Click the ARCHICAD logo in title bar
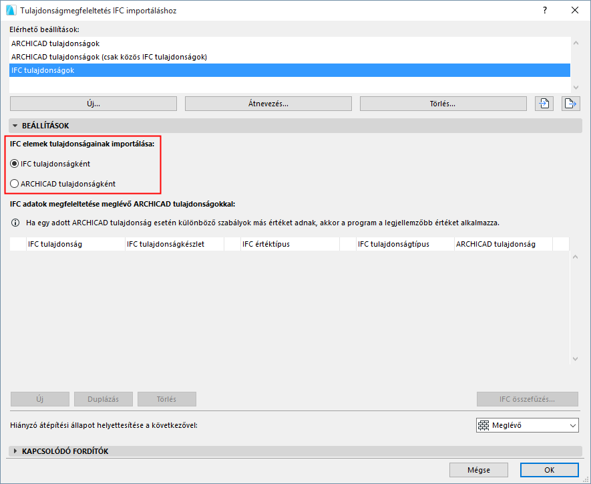The image size is (591, 484). point(11,10)
